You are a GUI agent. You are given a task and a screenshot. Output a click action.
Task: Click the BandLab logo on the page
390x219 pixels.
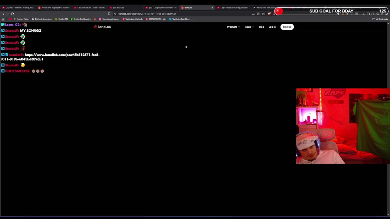tap(102, 27)
